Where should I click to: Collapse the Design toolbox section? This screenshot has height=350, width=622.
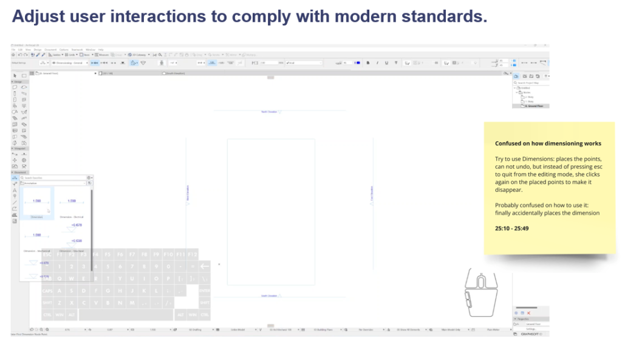pyautogui.click(x=13, y=81)
